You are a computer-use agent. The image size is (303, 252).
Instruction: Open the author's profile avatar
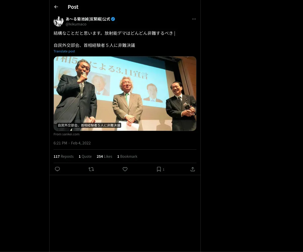coord(59,21)
